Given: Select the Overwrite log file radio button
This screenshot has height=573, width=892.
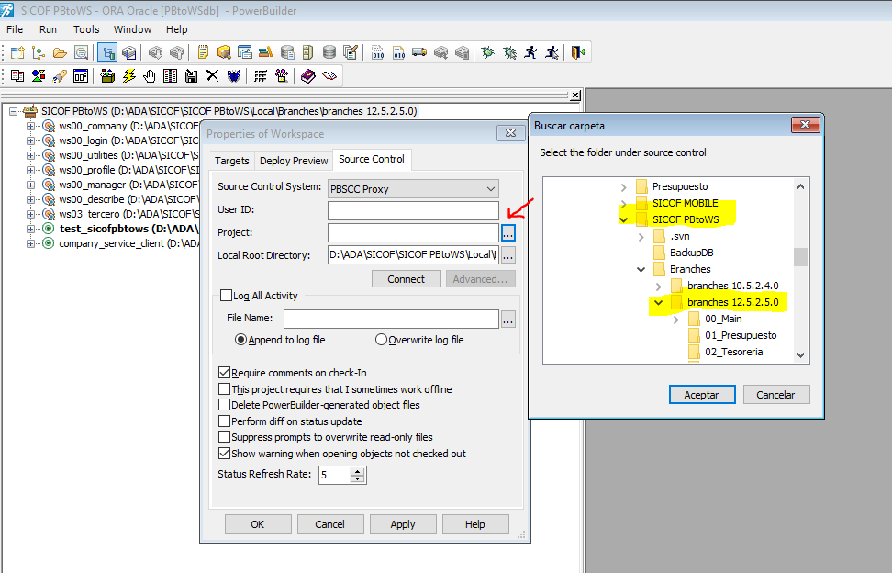Looking at the screenshot, I should click(x=381, y=340).
